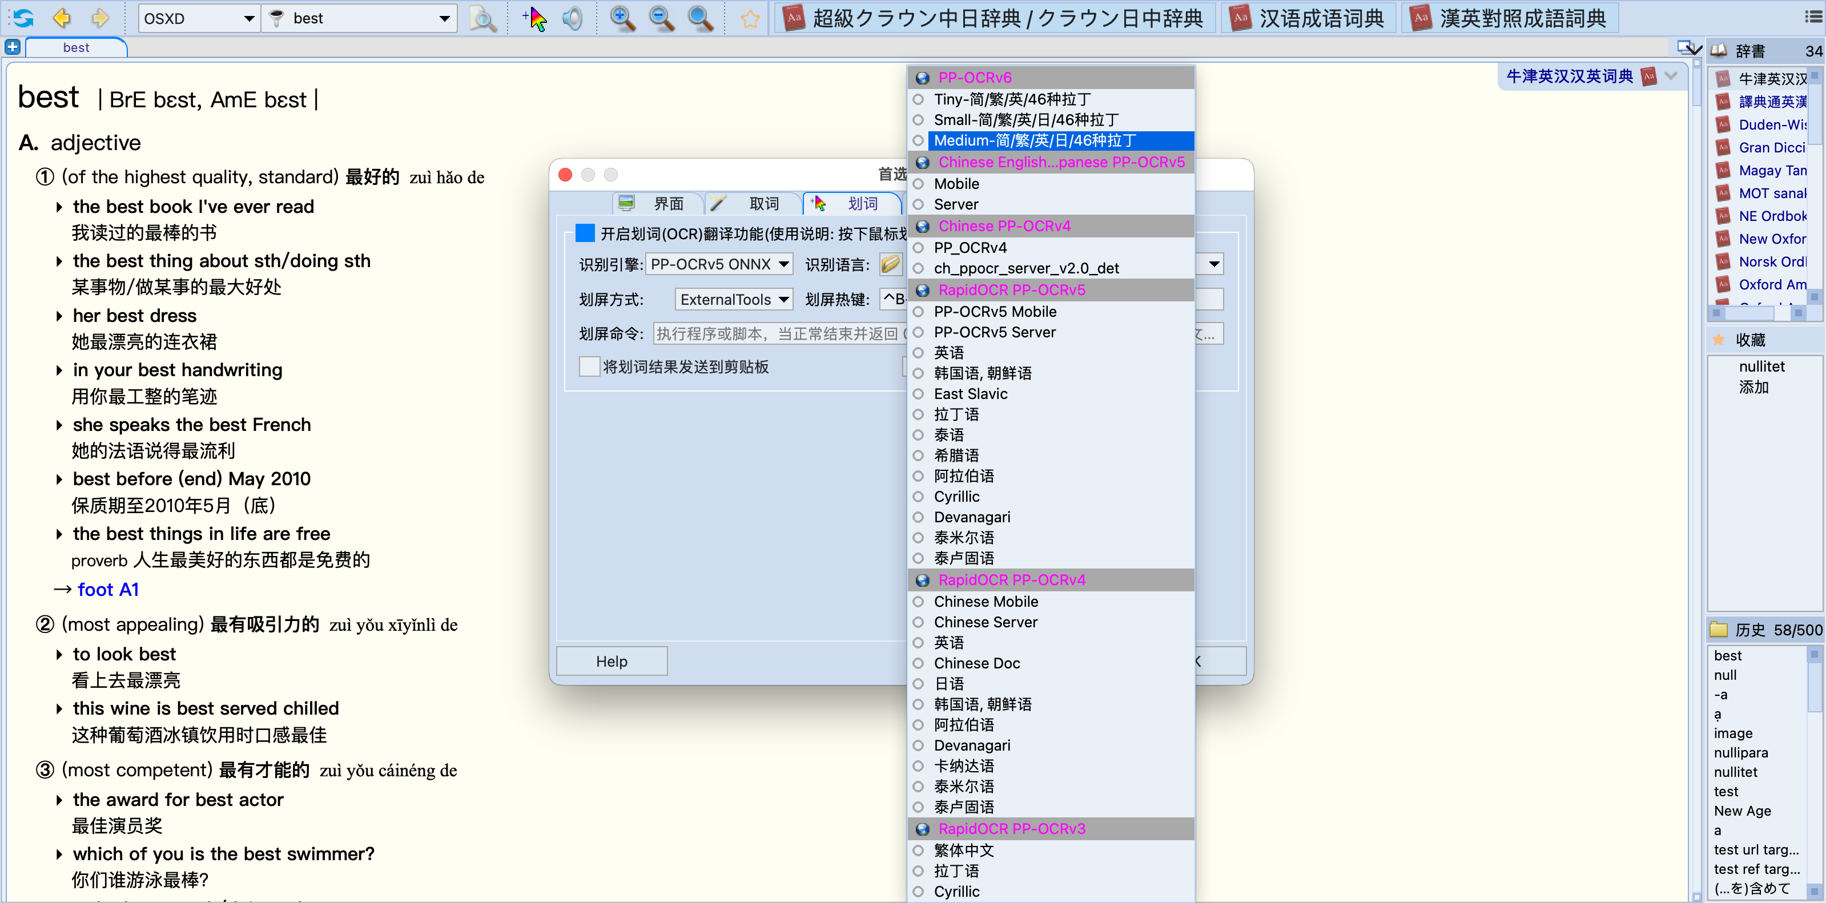
Task: Expand chevron next to 牛津英汉汉英词典 header
Action: 1671,76
